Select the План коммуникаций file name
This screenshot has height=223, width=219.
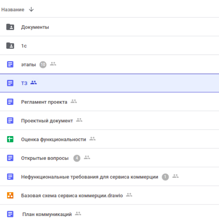[x=47, y=214]
